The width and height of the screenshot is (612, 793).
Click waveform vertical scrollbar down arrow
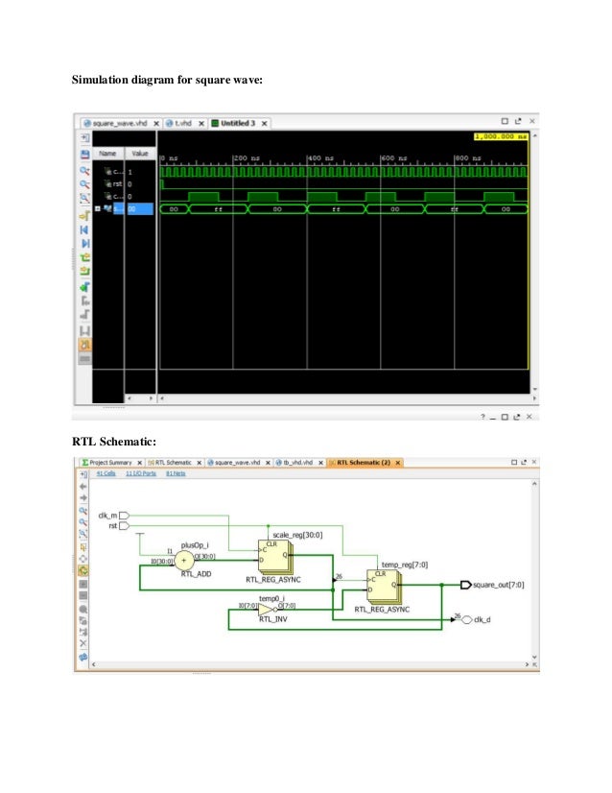[x=534, y=390]
